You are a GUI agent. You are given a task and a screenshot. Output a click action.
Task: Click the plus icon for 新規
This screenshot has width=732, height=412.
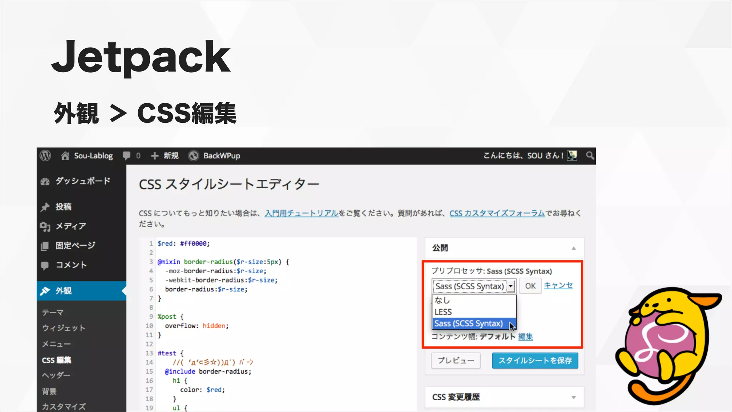pyautogui.click(x=154, y=156)
